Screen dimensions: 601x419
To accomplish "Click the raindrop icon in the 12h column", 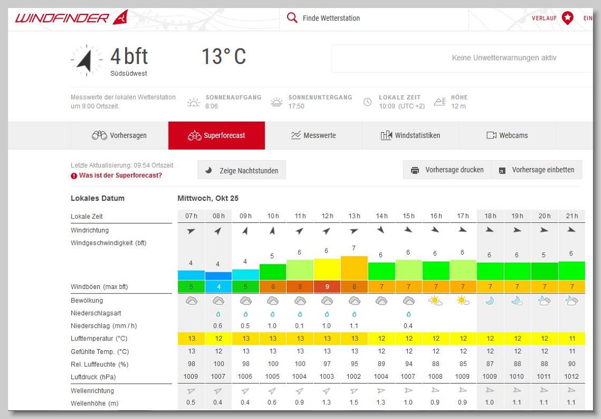I will click(327, 314).
